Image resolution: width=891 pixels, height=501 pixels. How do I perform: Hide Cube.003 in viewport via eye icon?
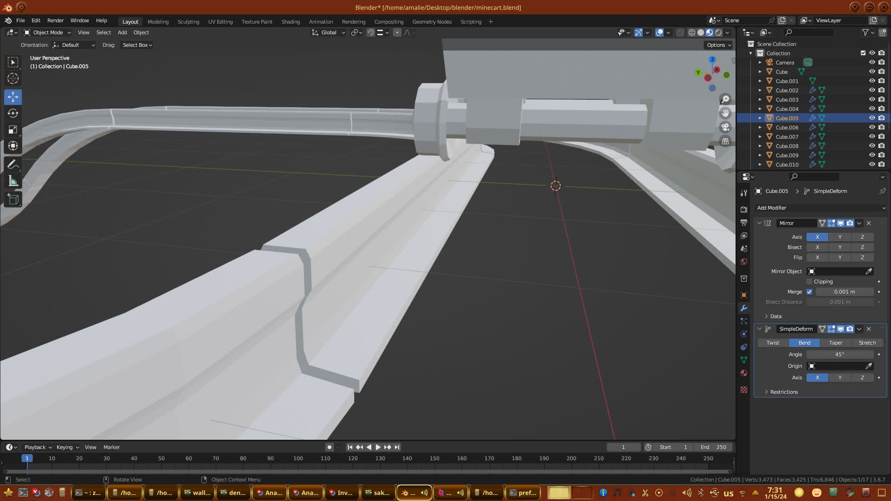[x=872, y=99]
